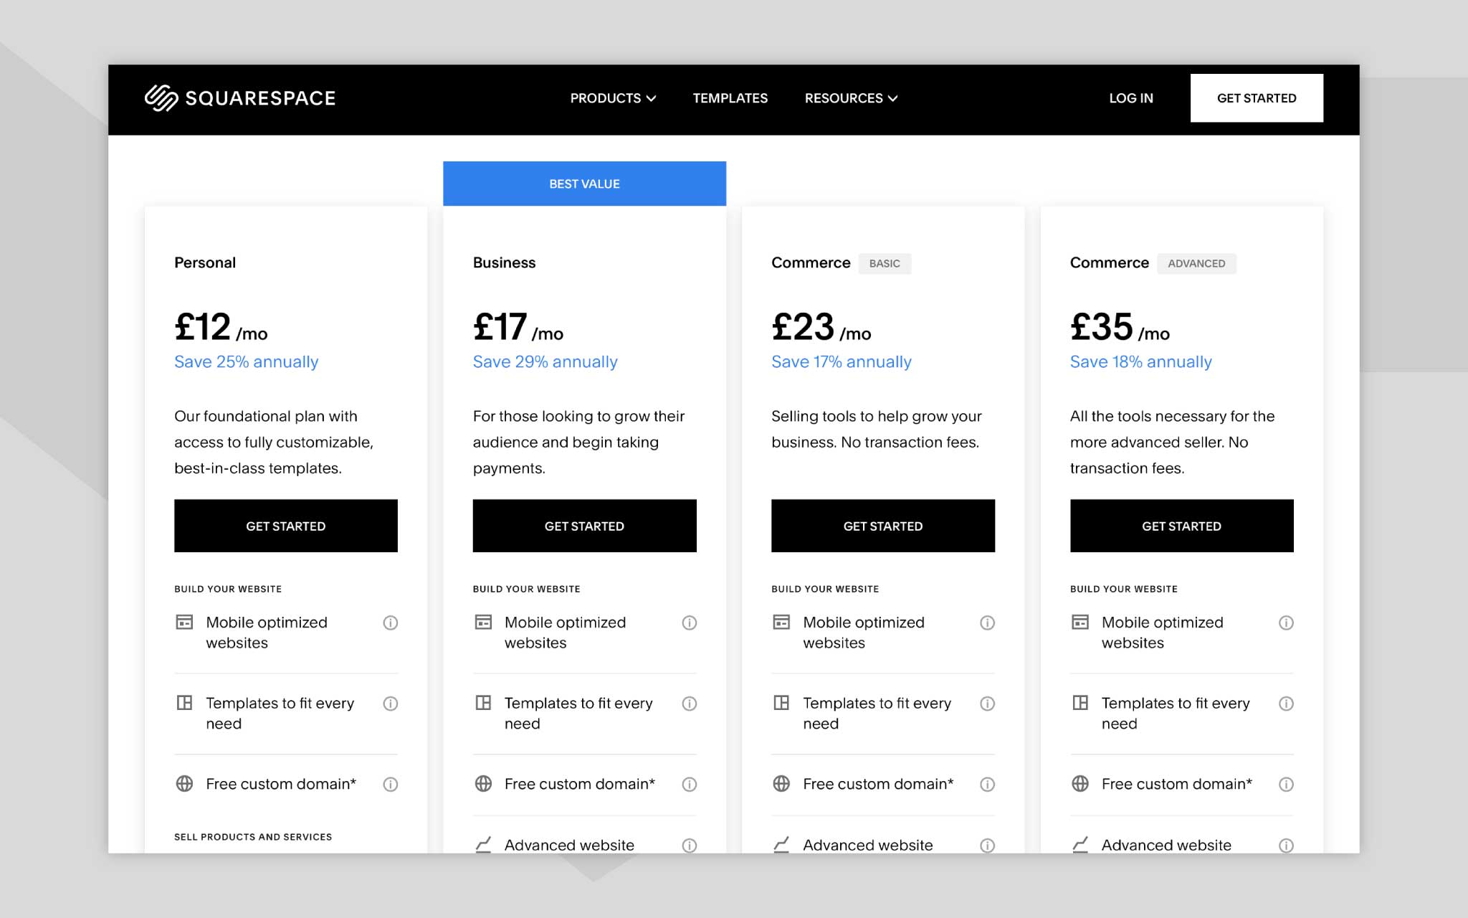Viewport: 1468px width, 918px height.
Task: Click the Get Started button in the header
Action: pyautogui.click(x=1257, y=98)
